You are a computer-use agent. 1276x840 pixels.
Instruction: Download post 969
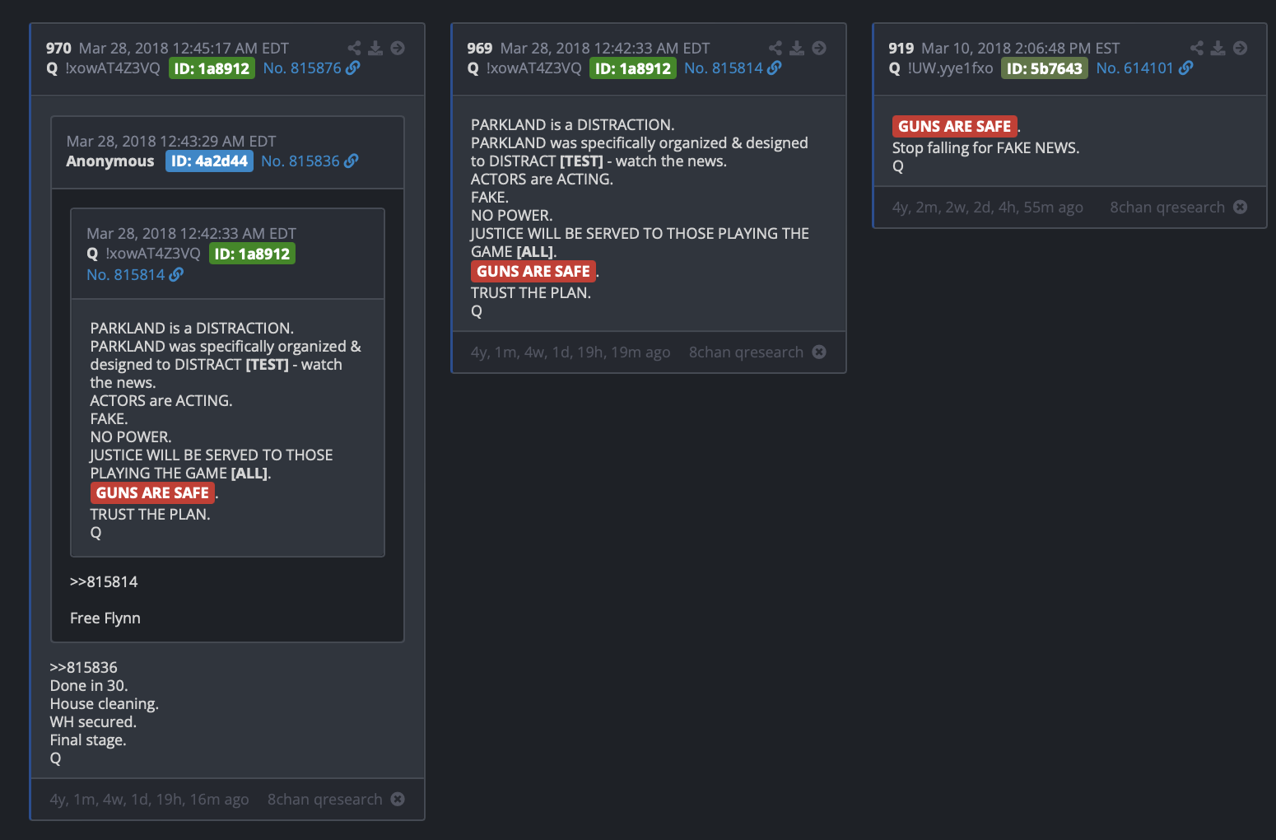[797, 48]
